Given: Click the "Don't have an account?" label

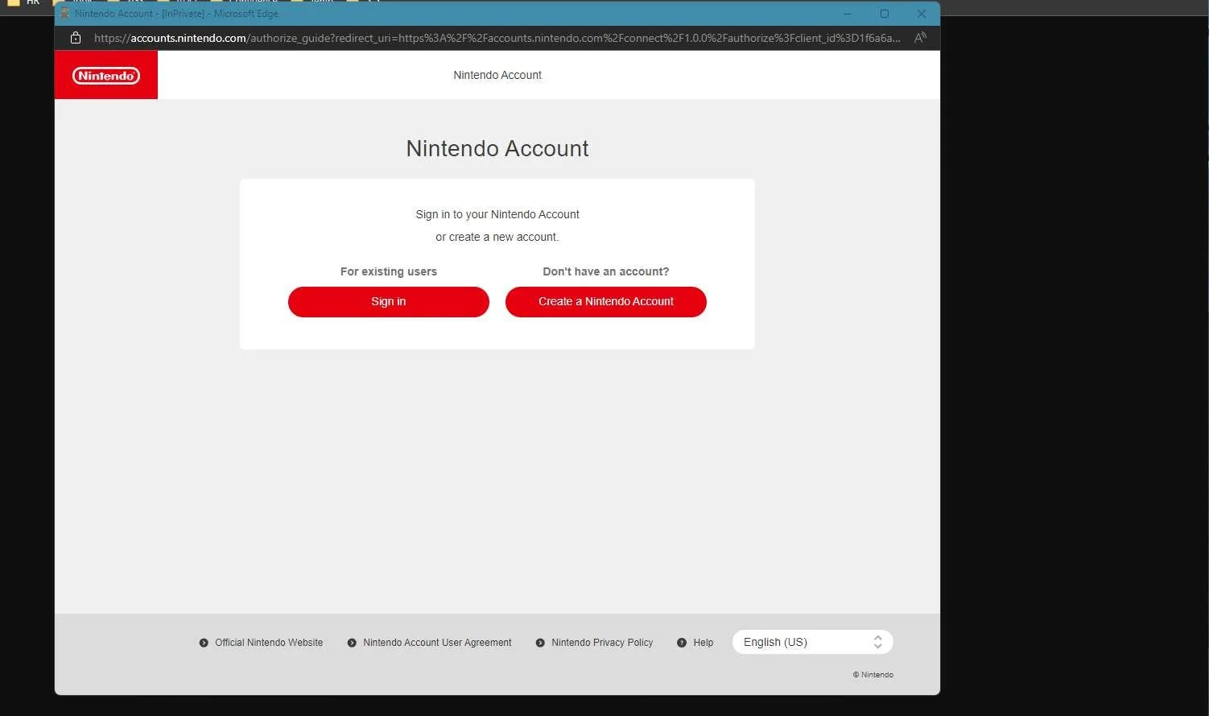Looking at the screenshot, I should (606, 271).
